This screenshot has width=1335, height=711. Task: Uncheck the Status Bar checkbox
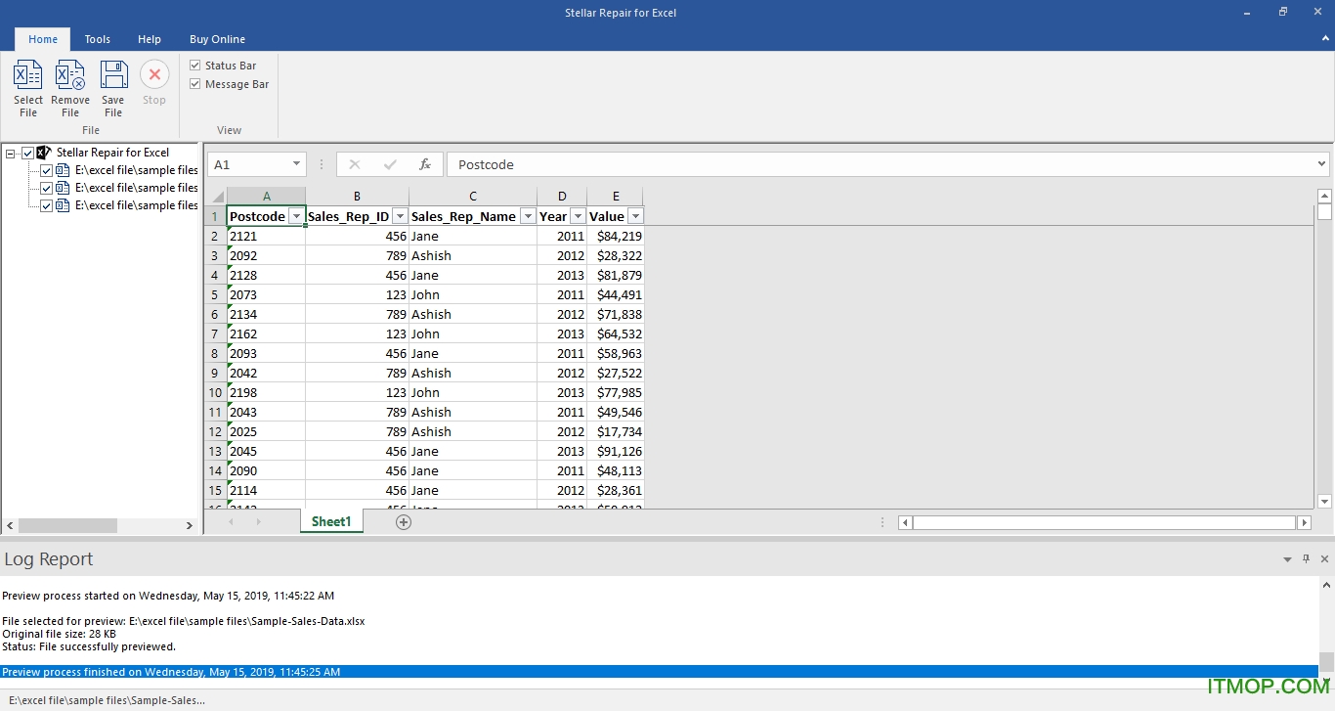195,66
